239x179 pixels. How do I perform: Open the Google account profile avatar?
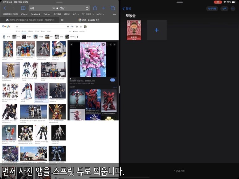pos(85,27)
